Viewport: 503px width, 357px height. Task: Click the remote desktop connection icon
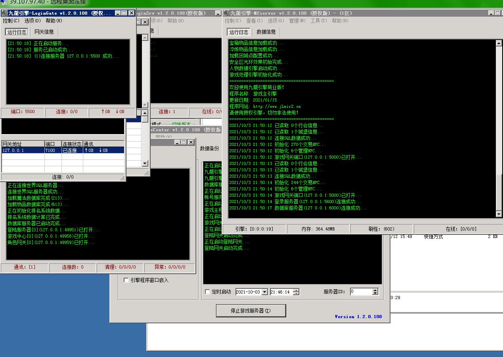[4, 2]
